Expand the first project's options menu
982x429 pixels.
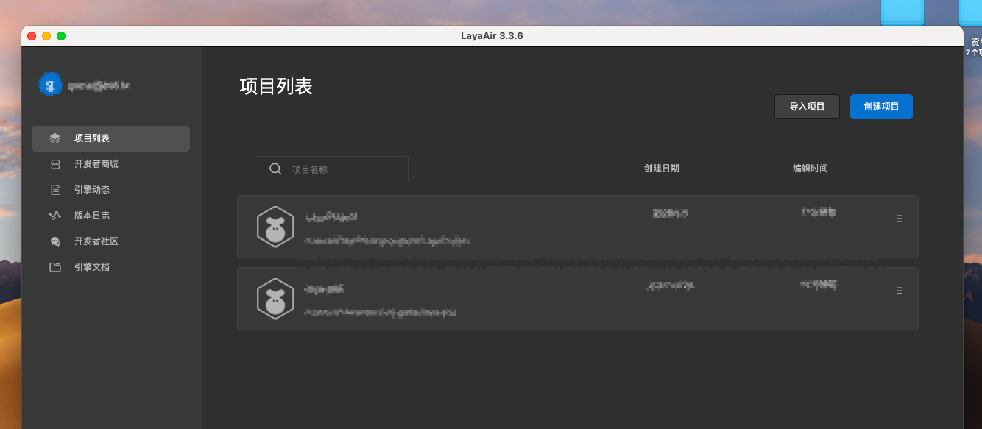(899, 219)
